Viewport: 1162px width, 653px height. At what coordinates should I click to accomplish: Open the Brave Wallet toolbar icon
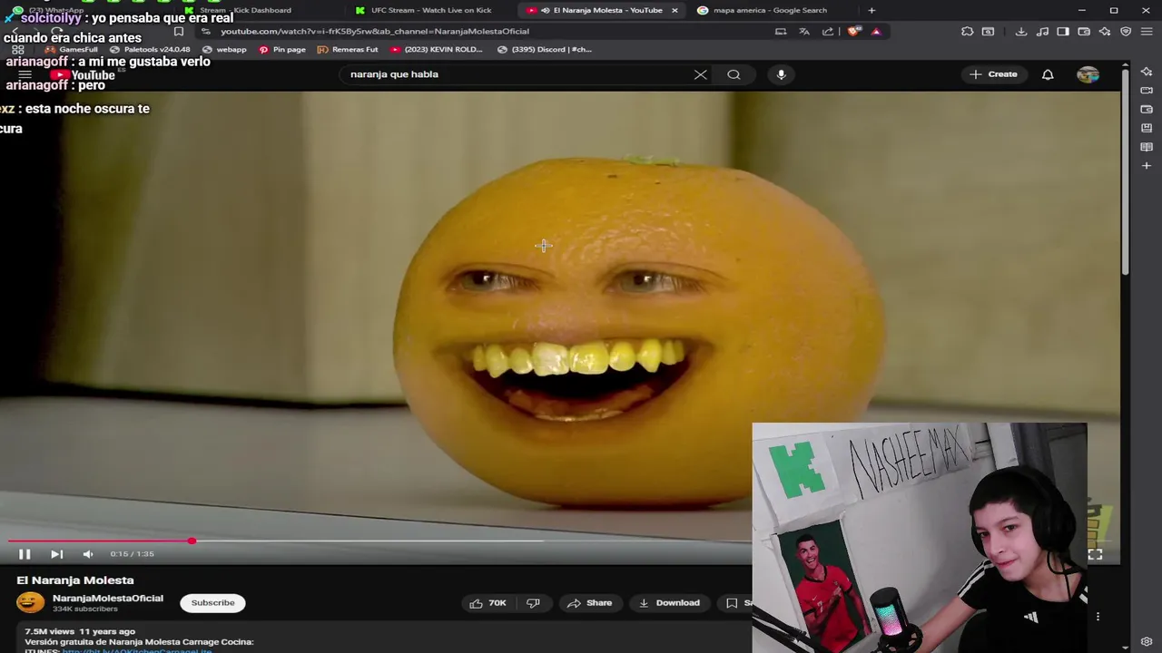[1084, 31]
